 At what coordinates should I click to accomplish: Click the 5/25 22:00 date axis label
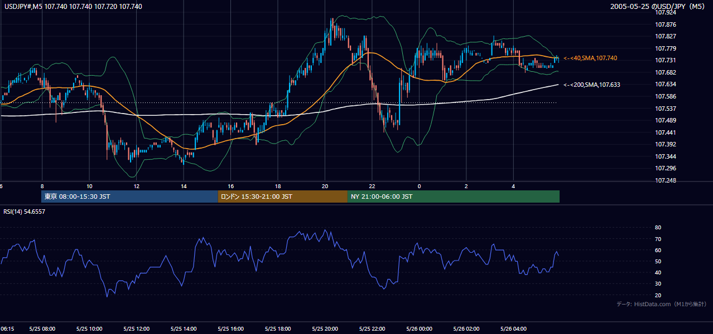tap(372, 329)
